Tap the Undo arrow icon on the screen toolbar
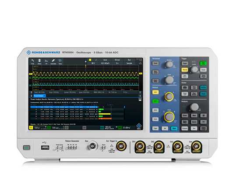The height and width of the screenshot is (182, 233). (32, 61)
